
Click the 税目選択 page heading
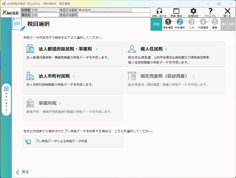point(38,24)
